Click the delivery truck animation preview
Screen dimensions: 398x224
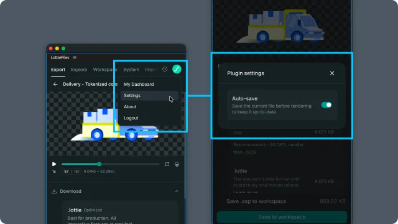pos(116,123)
